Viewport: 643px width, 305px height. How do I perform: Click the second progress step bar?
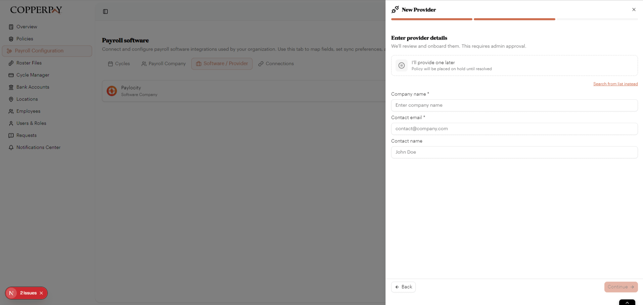coord(514,19)
